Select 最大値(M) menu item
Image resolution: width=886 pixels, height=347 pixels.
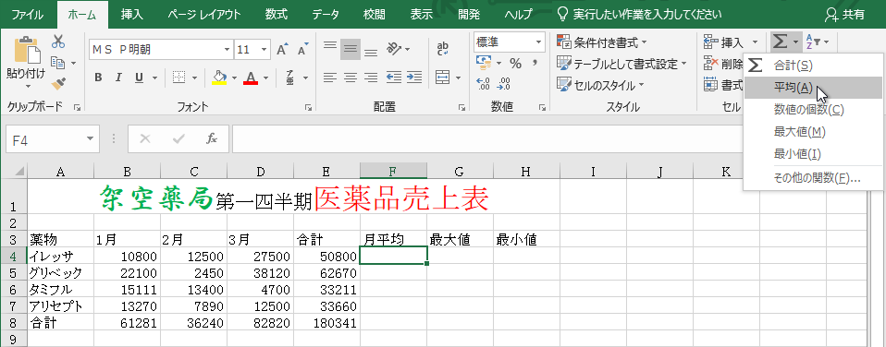tap(813, 131)
